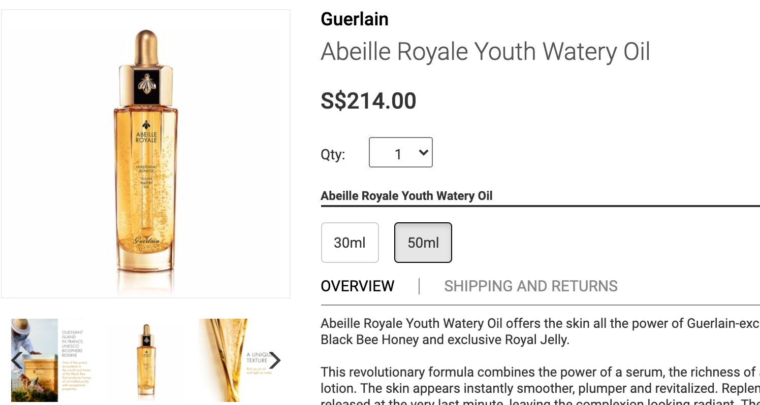Click the previous arrow on thumbnail carousel

tap(17, 360)
